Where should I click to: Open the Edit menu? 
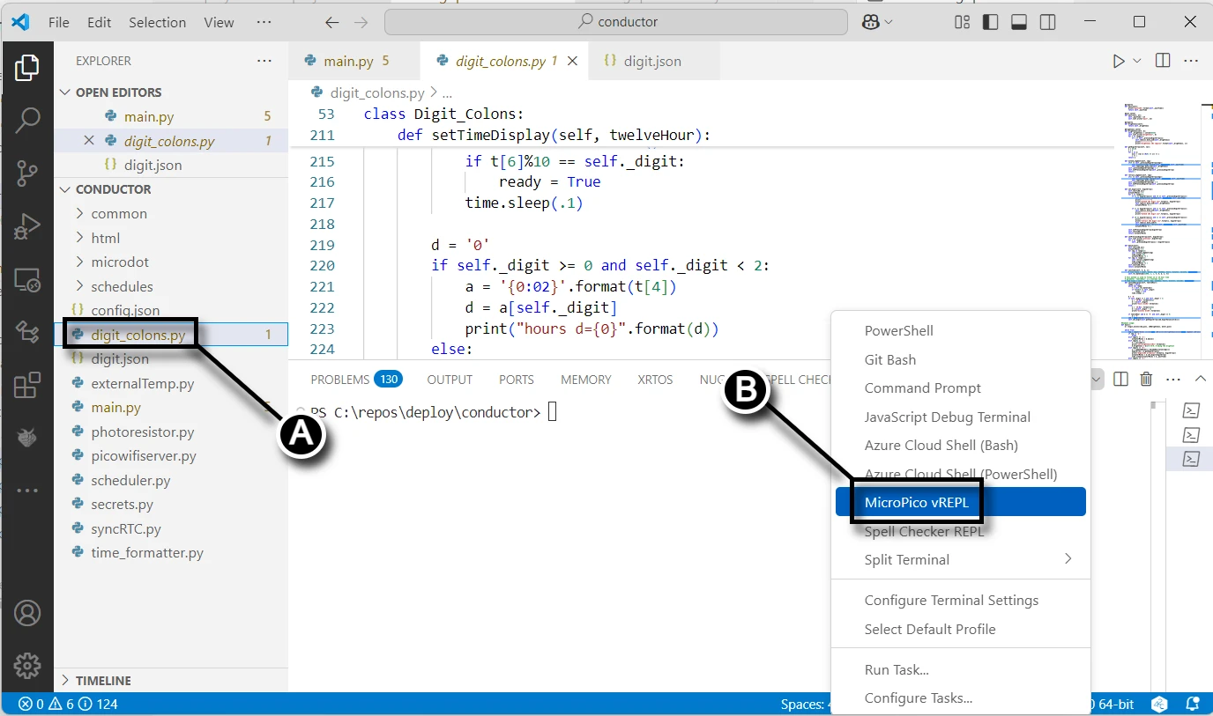100,22
